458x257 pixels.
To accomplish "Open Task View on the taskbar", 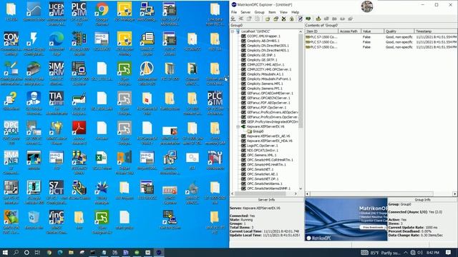I will (x=37, y=252).
